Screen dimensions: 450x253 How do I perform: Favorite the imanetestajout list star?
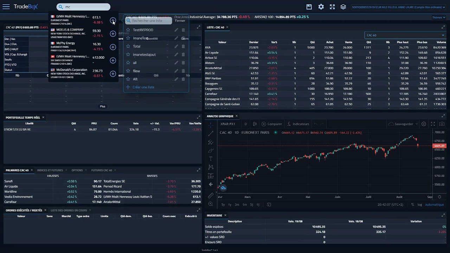tap(128, 54)
